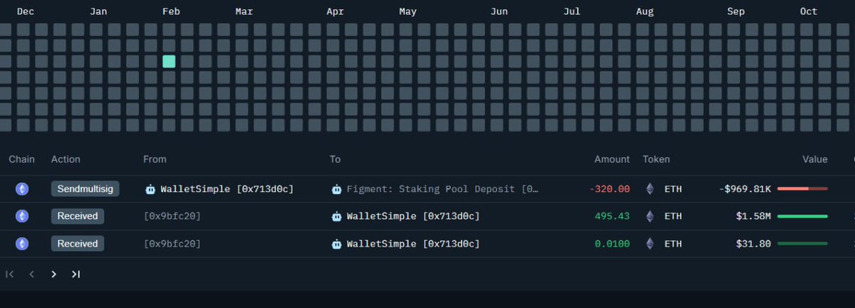855x308 pixels.
Task: Open Figment: Staking Pool Deposit address
Action: point(442,188)
